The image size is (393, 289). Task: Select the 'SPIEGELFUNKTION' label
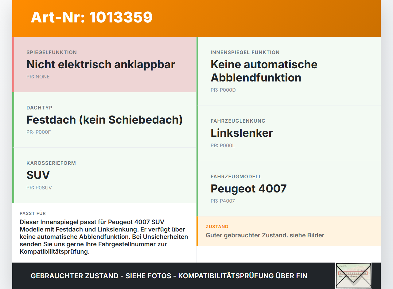click(x=52, y=53)
